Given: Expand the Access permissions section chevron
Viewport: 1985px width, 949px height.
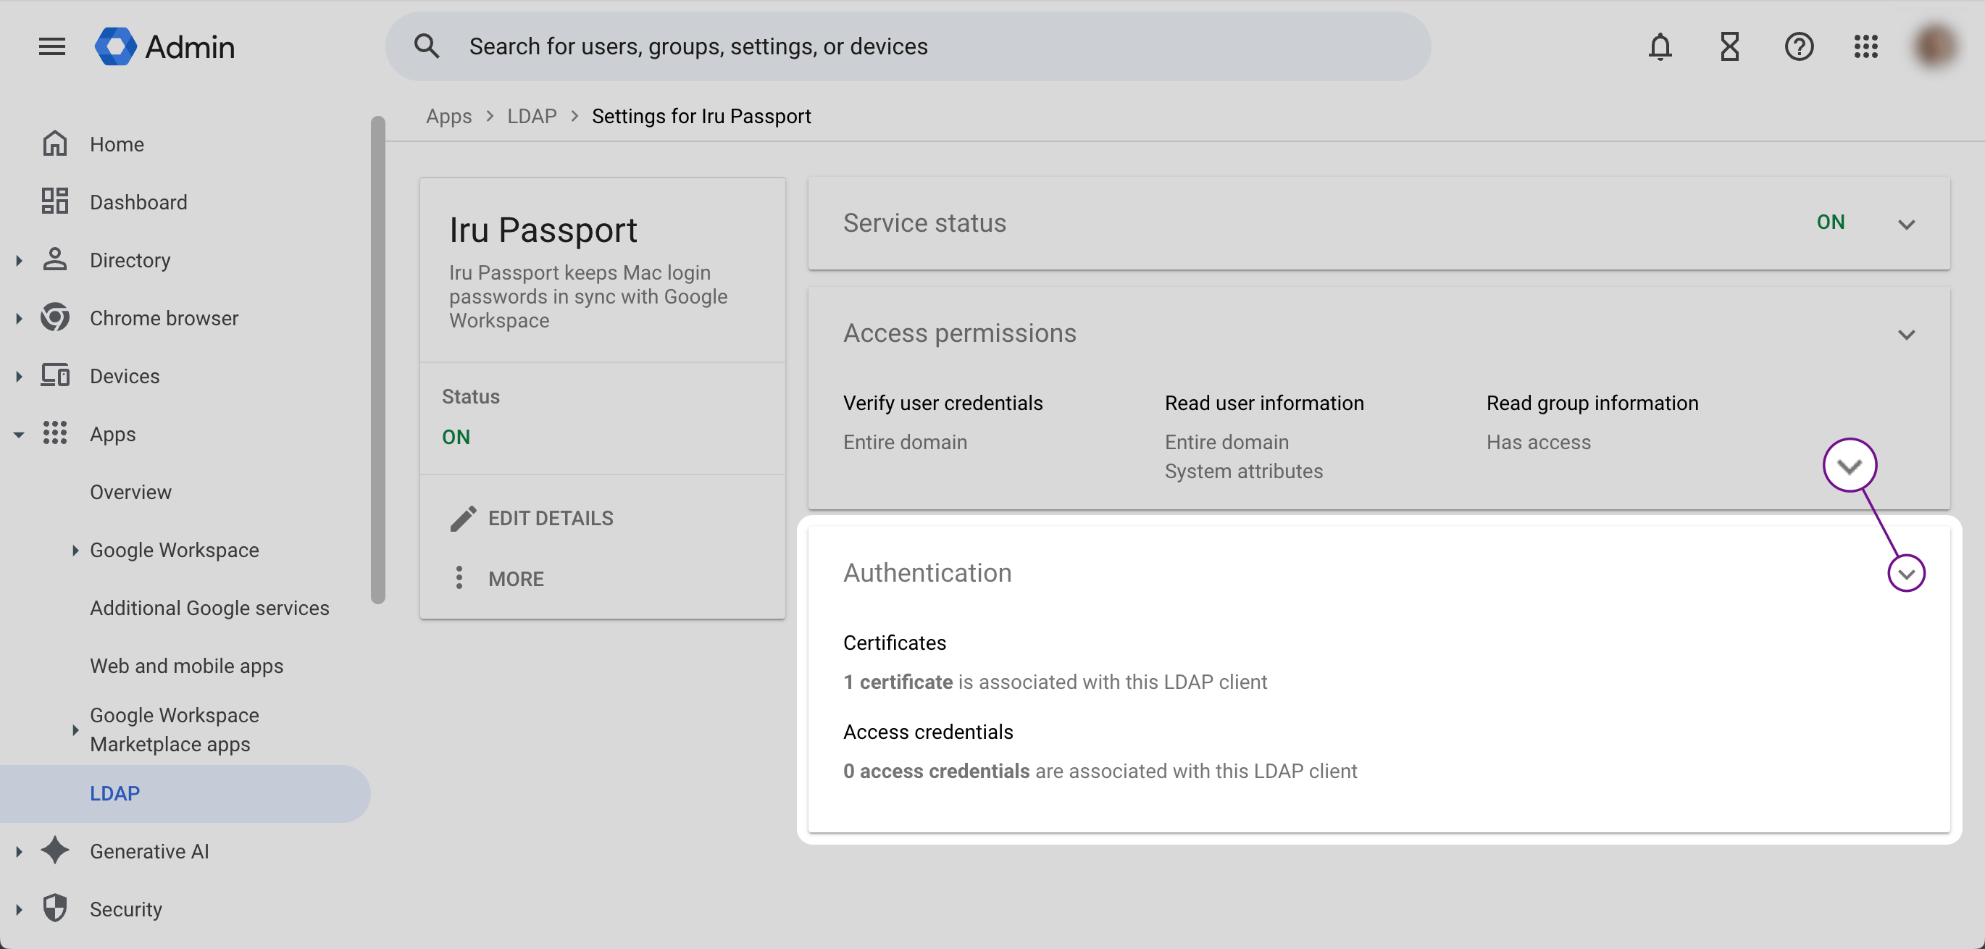Looking at the screenshot, I should (x=1907, y=334).
